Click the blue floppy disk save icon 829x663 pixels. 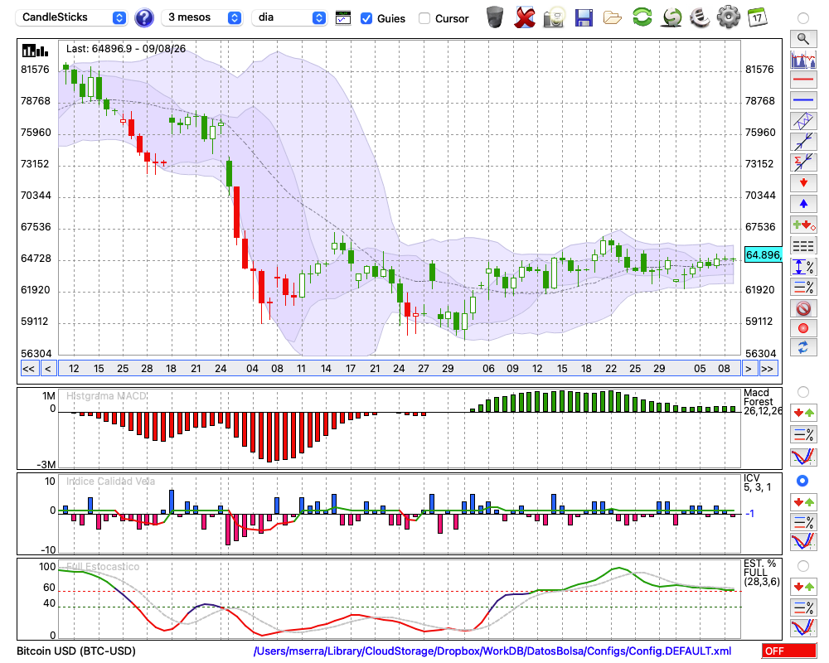point(584,17)
